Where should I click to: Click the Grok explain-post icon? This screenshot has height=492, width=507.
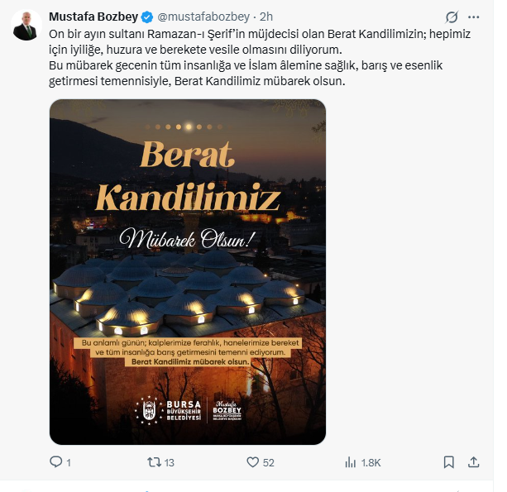point(452,17)
